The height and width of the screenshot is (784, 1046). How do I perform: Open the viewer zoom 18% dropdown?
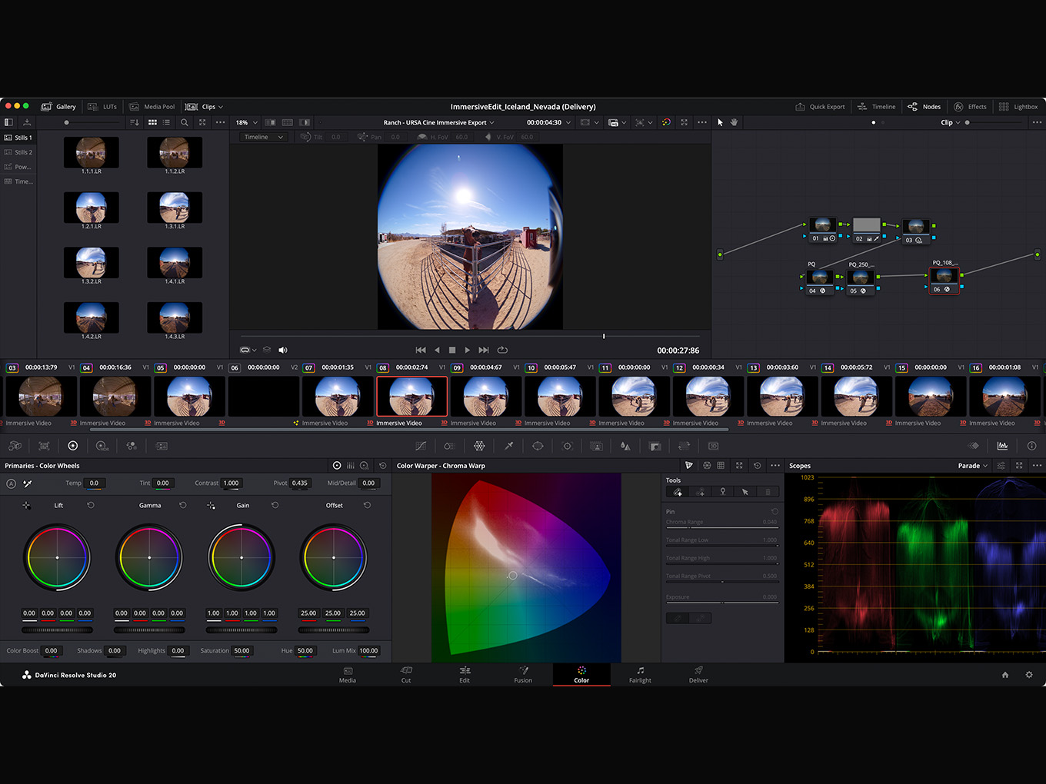coord(246,122)
